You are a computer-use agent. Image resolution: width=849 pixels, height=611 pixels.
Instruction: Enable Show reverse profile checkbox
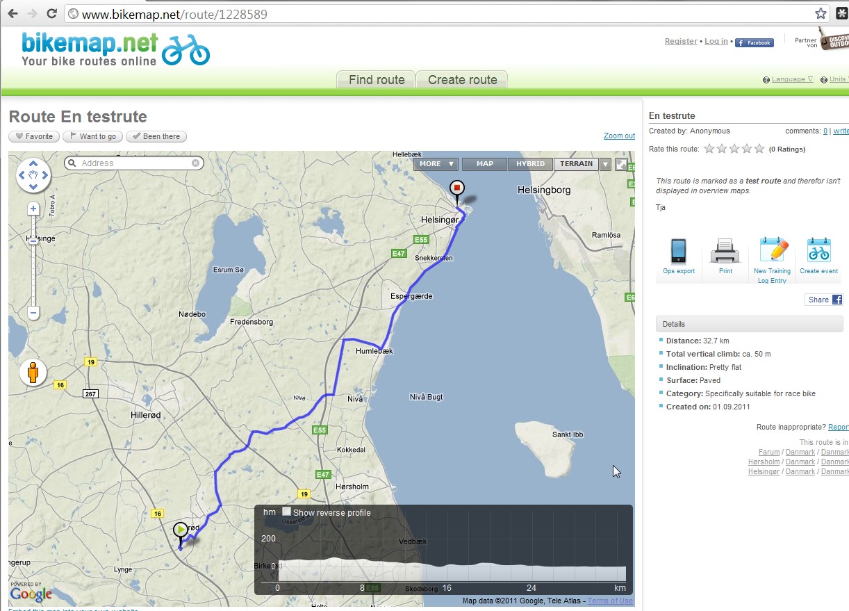point(286,512)
